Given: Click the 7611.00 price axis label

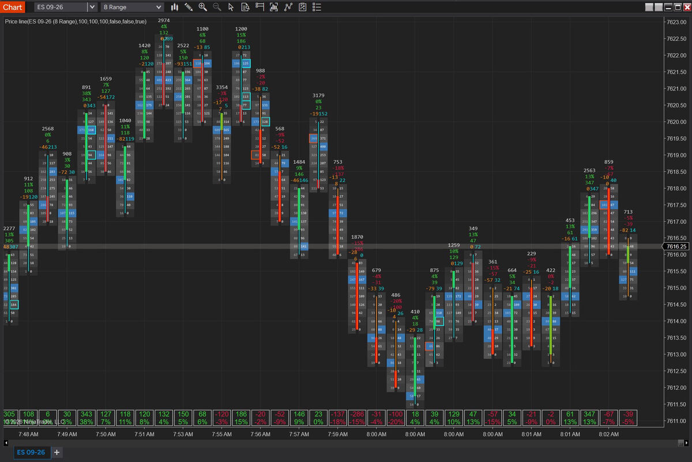Looking at the screenshot, I should 676,421.
